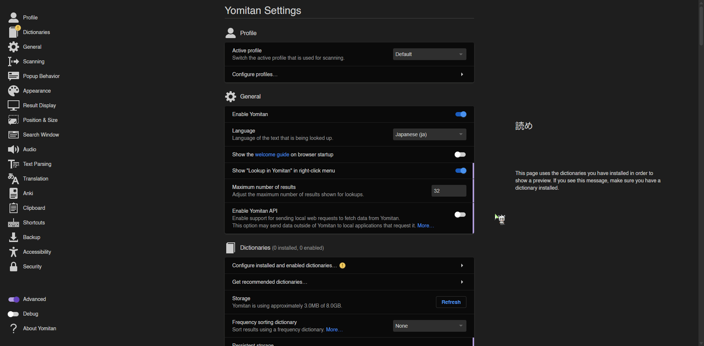Disable the Enable Yomitan toggle
The width and height of the screenshot is (704, 346).
461,114
